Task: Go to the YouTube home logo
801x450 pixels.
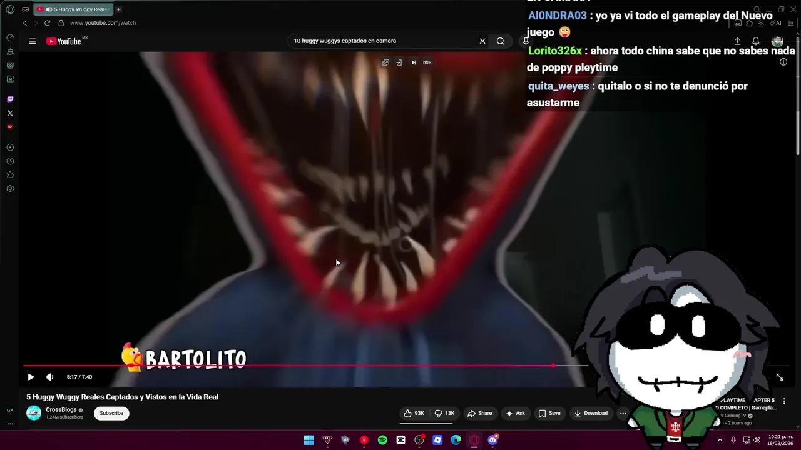Action: 64,41
